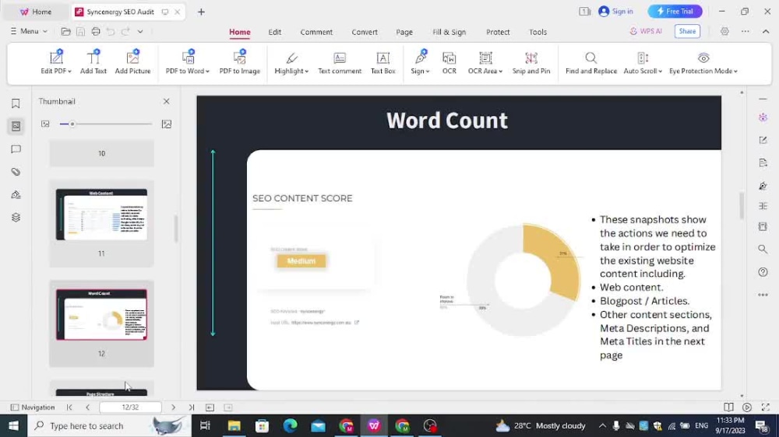The image size is (779, 437).
Task: Open the Convert tab
Action: (365, 32)
